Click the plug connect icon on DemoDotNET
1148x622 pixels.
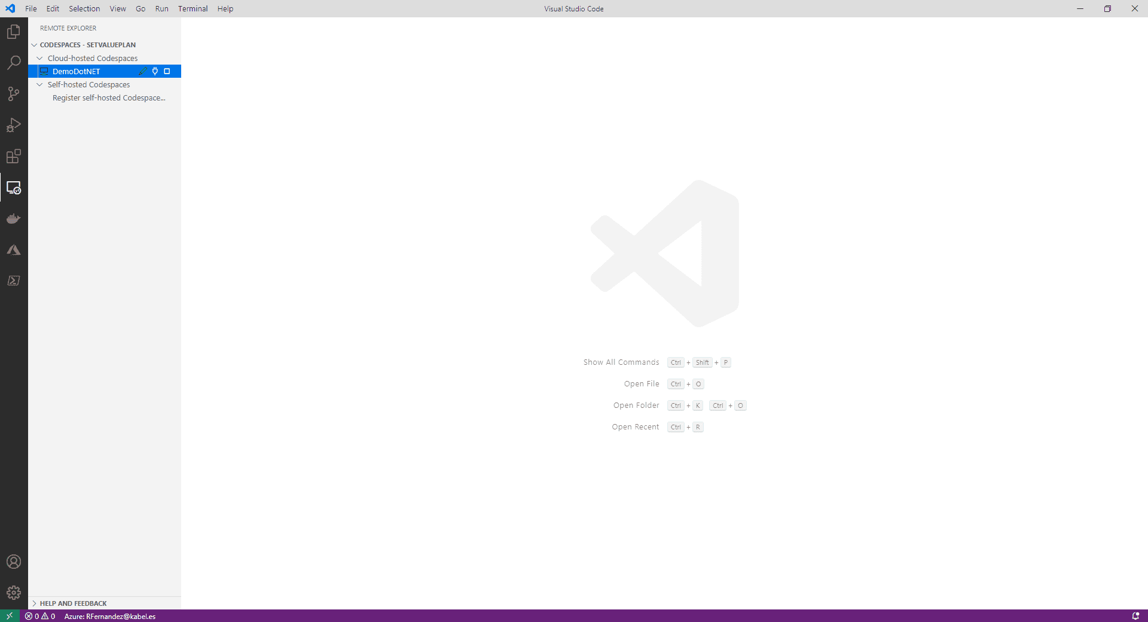[x=155, y=71]
